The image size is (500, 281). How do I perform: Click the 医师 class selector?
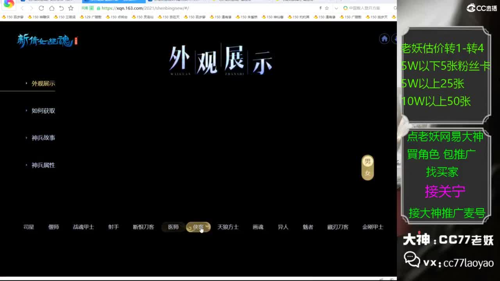173,227
